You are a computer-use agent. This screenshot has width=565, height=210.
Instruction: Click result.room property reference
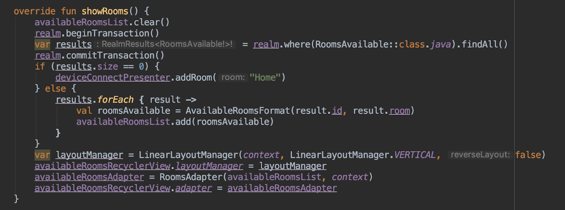[x=381, y=111]
